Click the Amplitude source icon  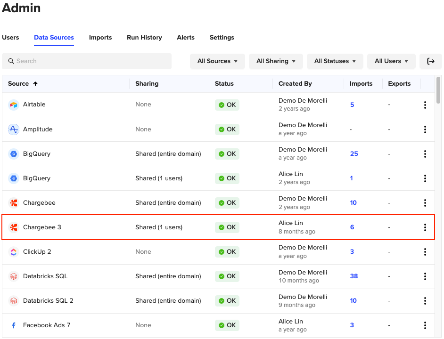tap(13, 129)
